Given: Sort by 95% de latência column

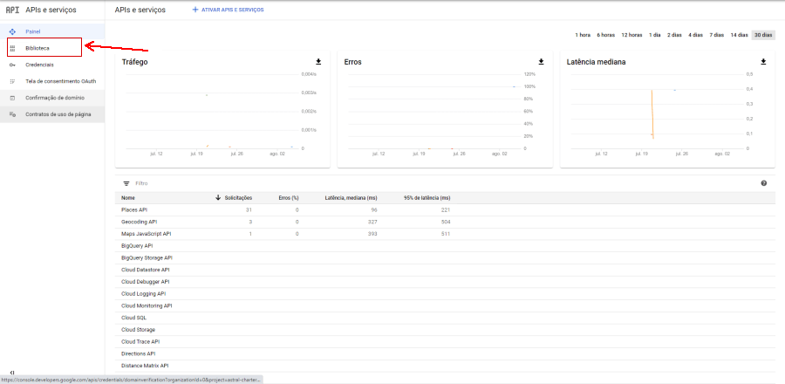Looking at the screenshot, I should point(427,198).
